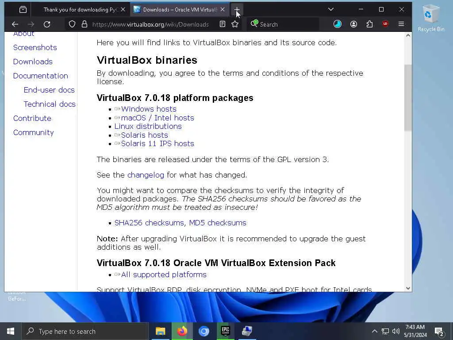This screenshot has height=340, width=453.
Task: Open Firefox hamburger application menu
Action: click(401, 24)
